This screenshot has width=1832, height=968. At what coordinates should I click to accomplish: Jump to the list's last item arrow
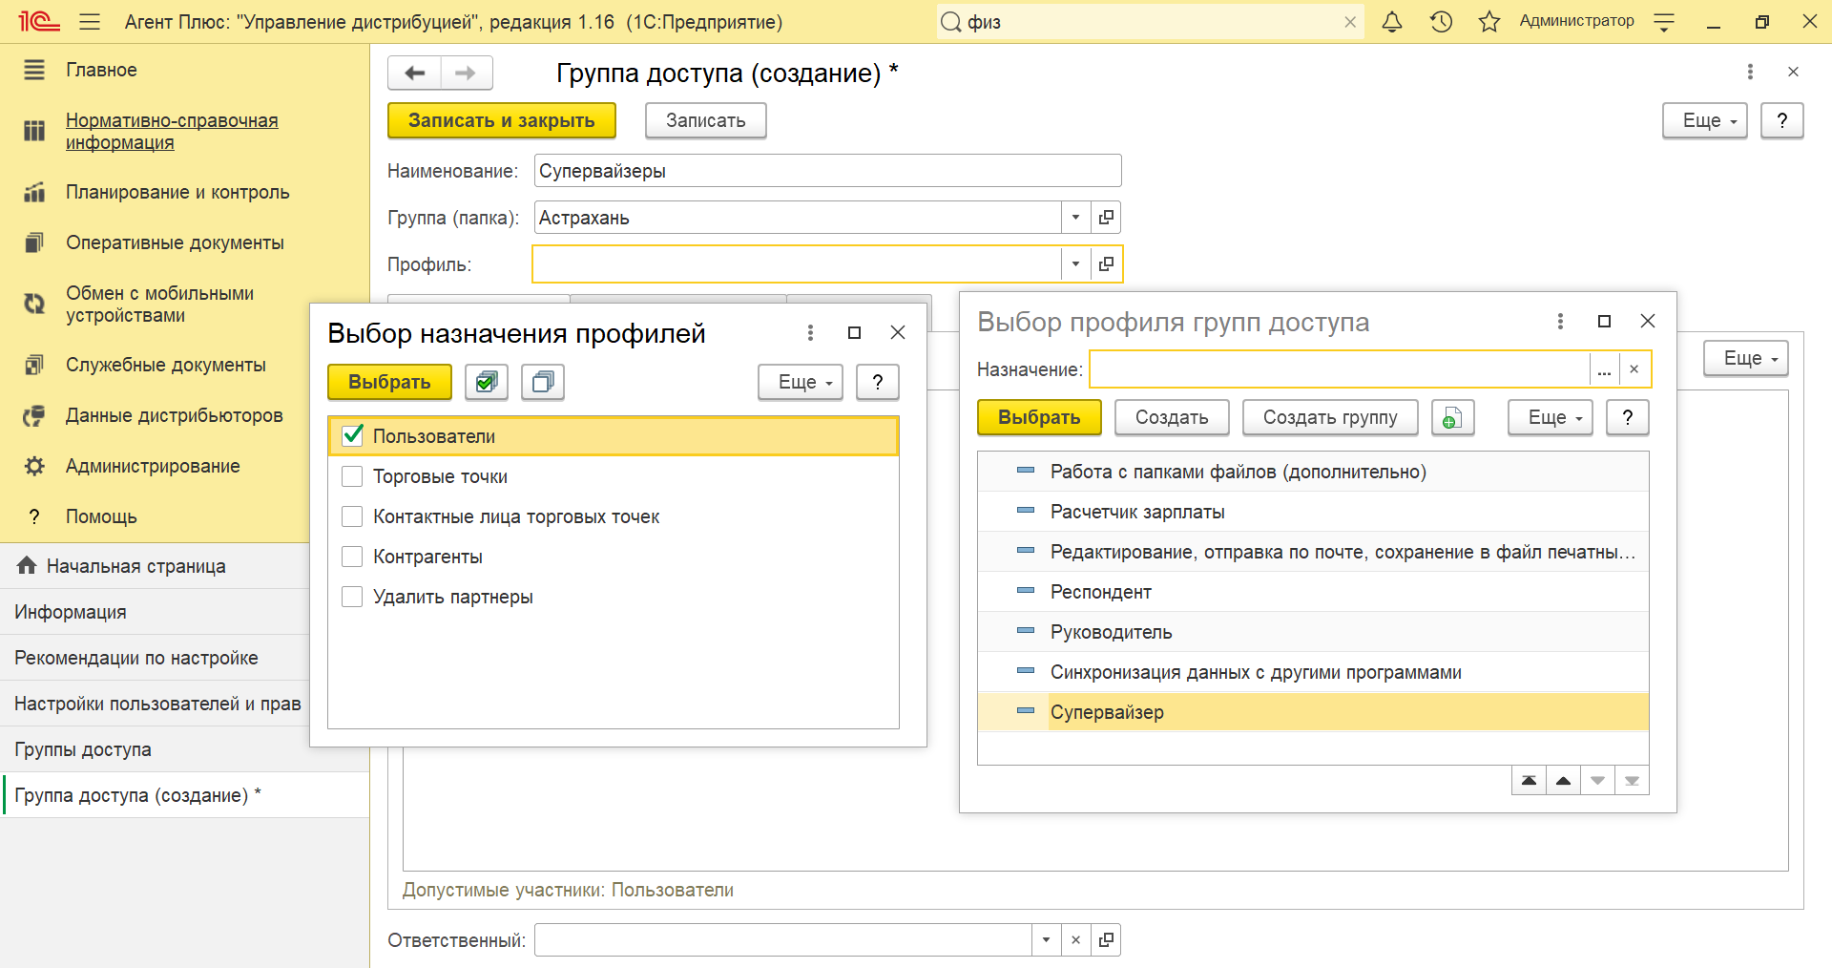click(1632, 781)
